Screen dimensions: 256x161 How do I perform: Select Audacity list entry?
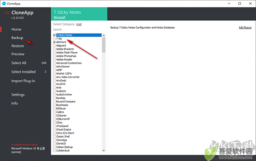tap(61, 91)
